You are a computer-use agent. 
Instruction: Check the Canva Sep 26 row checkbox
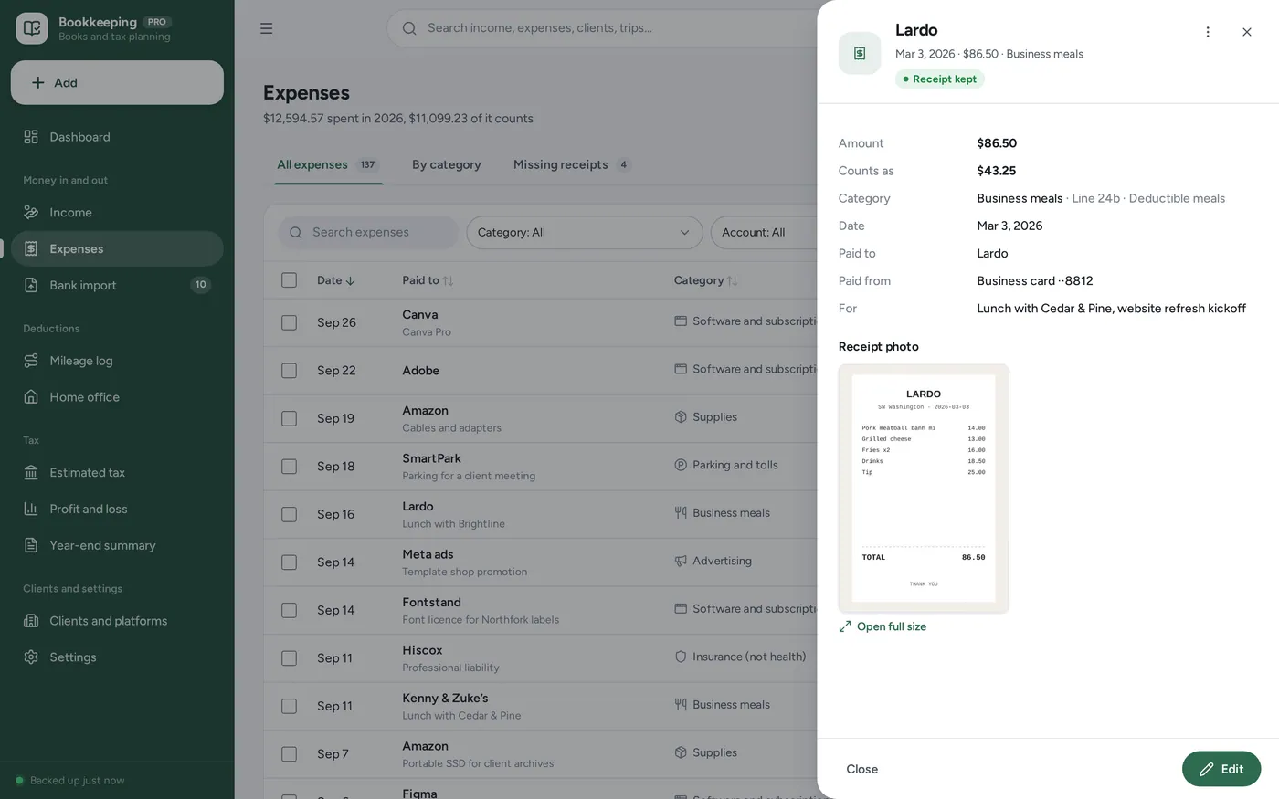[289, 322]
